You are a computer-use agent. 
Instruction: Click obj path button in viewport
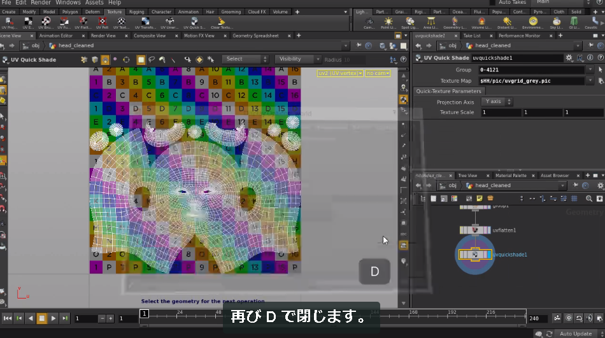coord(31,46)
